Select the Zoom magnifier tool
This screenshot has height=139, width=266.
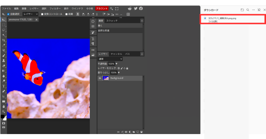3,112
